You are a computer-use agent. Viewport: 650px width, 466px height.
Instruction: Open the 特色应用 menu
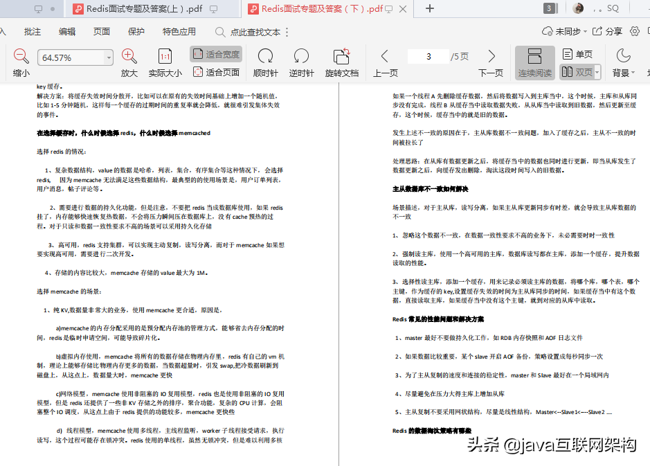coord(179,32)
